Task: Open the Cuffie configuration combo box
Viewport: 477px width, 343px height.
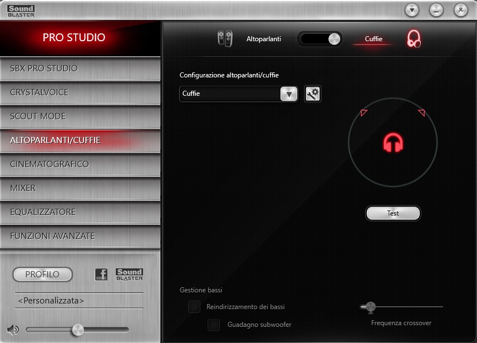Action: (238, 94)
